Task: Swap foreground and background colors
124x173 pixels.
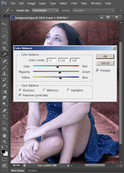Action: point(6,146)
